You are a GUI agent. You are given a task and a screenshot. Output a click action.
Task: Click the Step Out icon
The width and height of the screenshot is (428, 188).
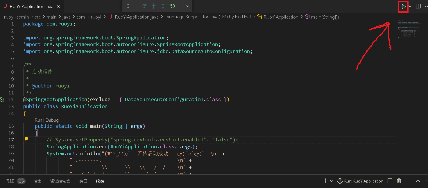pos(163,6)
